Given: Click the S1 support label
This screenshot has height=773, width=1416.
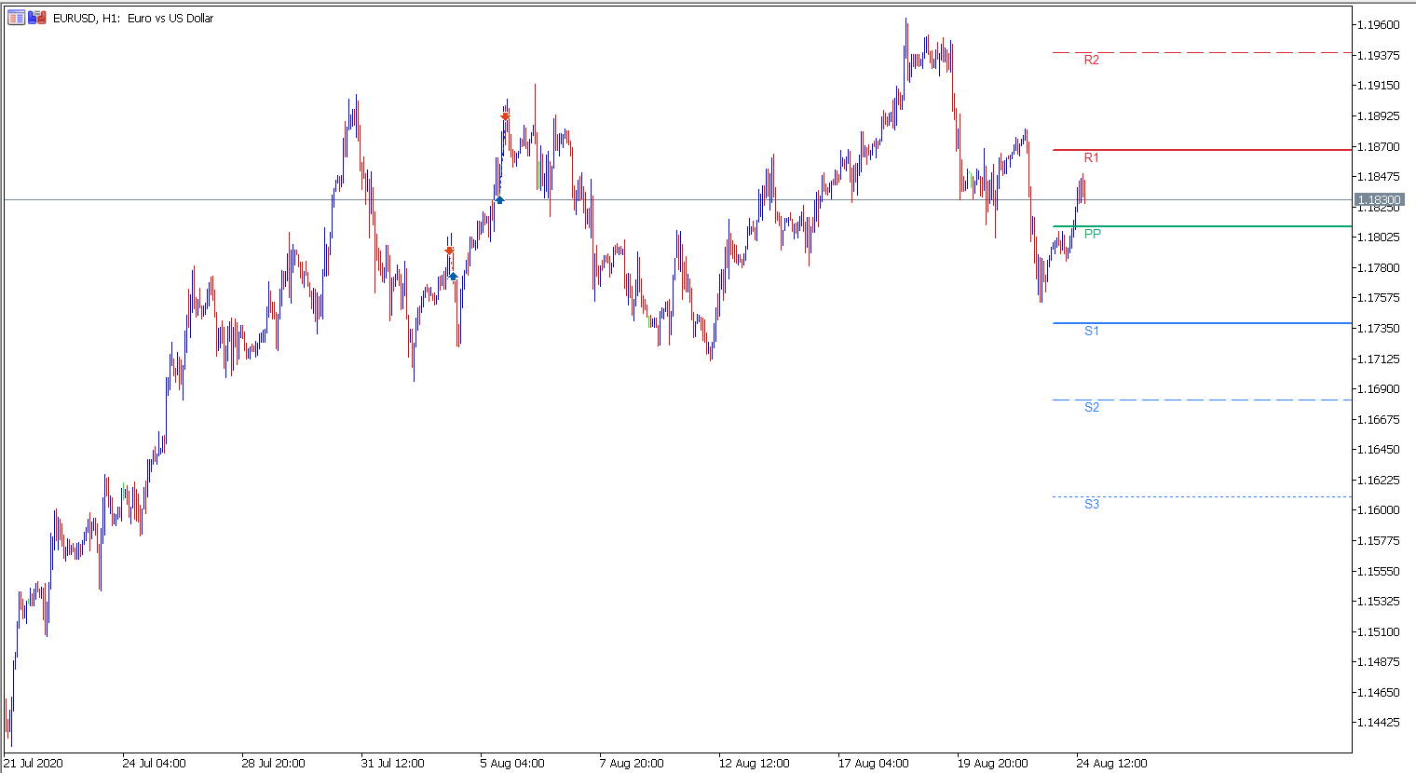Looking at the screenshot, I should coord(1092,331).
